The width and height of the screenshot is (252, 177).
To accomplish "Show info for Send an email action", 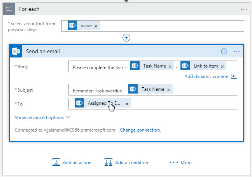I will pyautogui.click(x=224, y=51).
